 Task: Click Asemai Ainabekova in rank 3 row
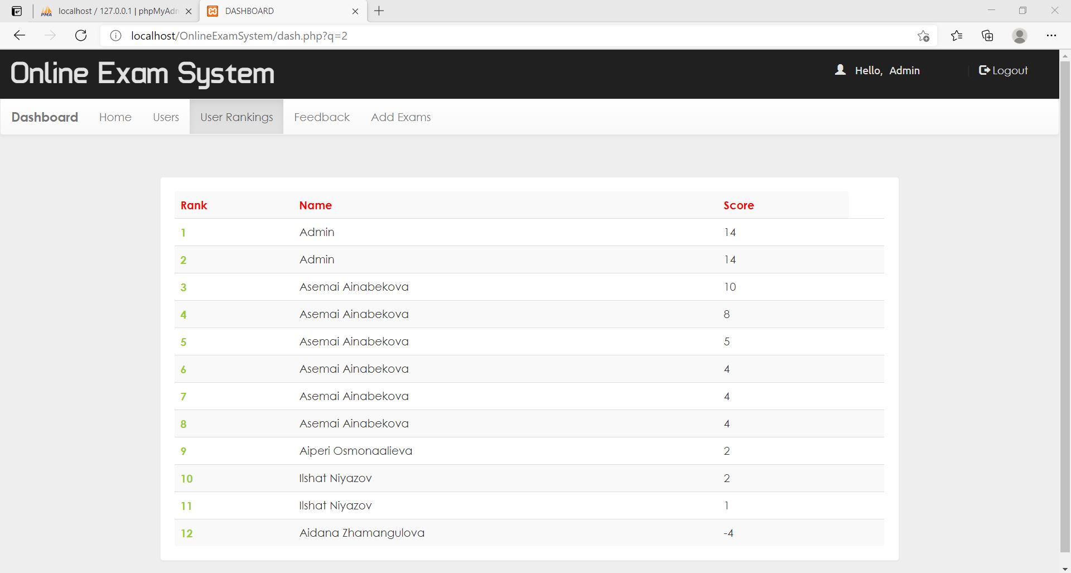[354, 287]
